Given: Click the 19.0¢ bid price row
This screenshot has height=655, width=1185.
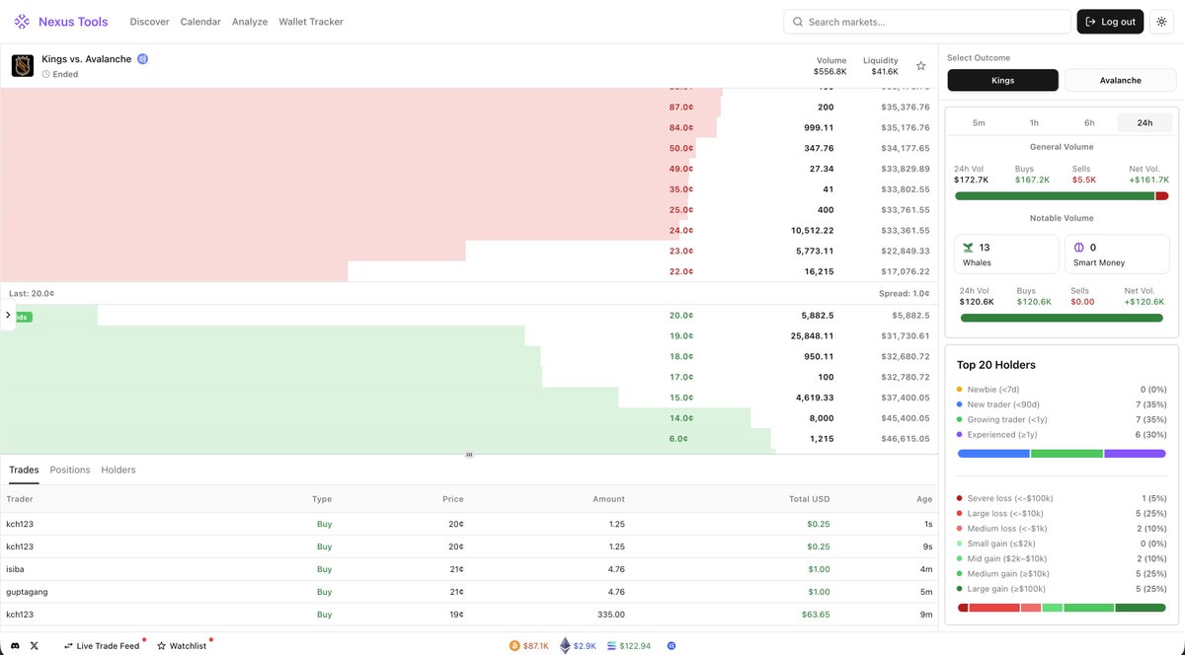Looking at the screenshot, I should [x=469, y=336].
